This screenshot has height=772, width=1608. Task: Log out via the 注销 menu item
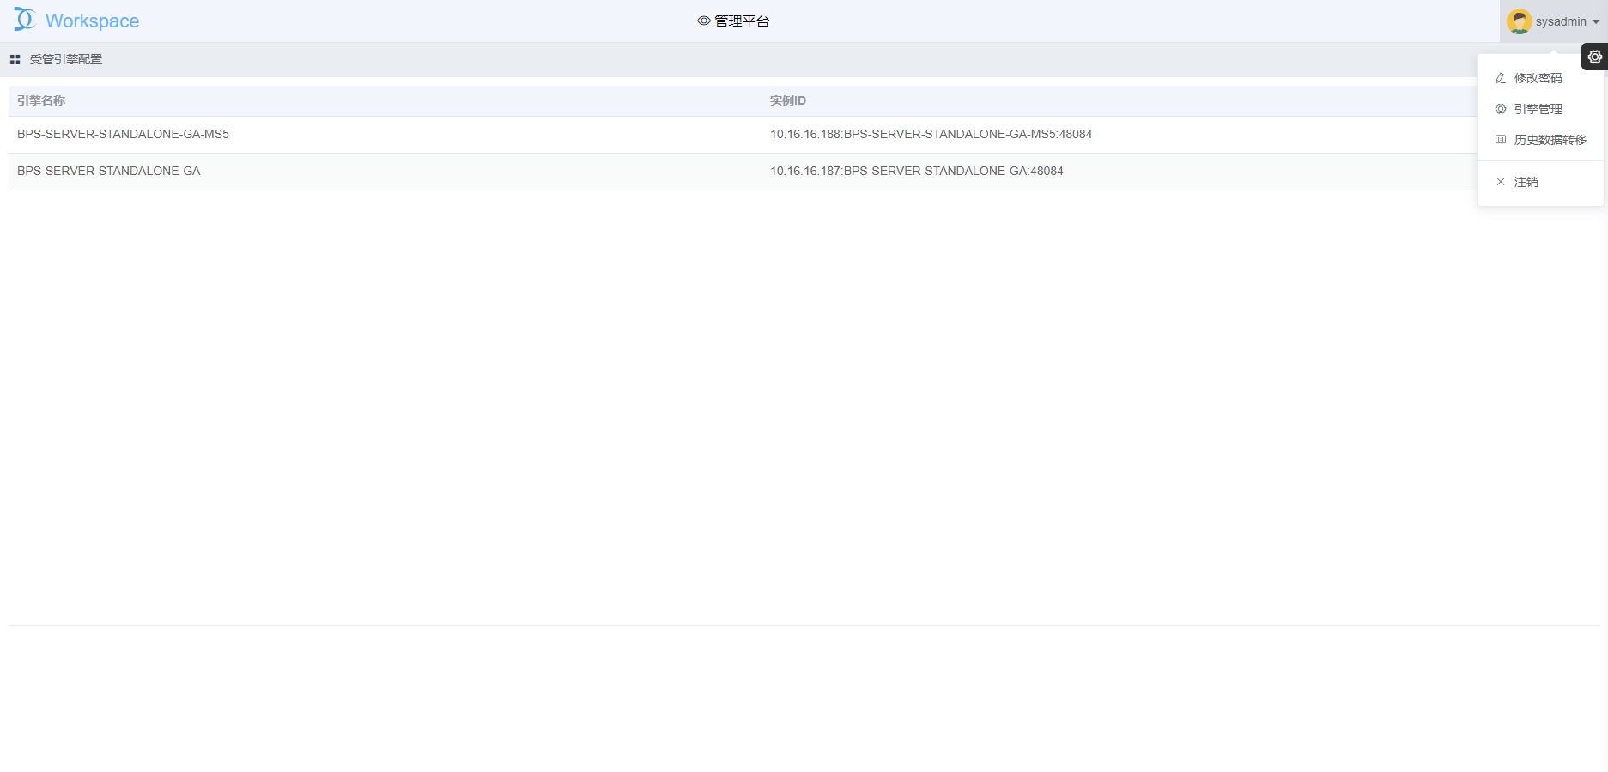[1526, 182]
